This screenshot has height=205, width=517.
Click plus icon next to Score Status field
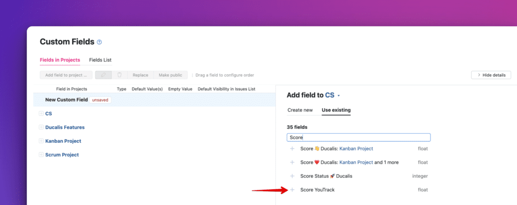click(x=292, y=176)
